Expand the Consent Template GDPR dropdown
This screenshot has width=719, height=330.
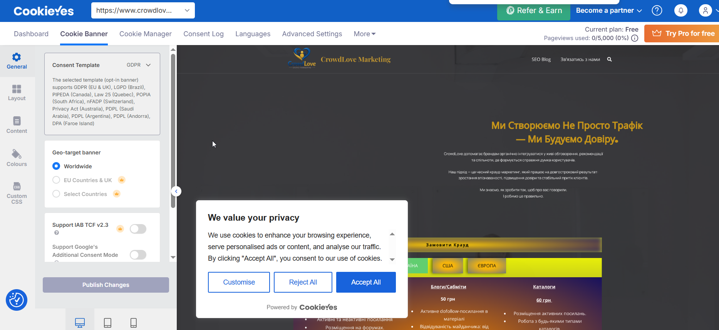coord(139,65)
